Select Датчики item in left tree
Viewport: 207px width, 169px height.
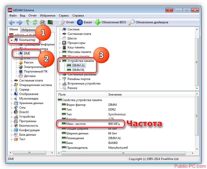pyautogui.click(x=30, y=76)
